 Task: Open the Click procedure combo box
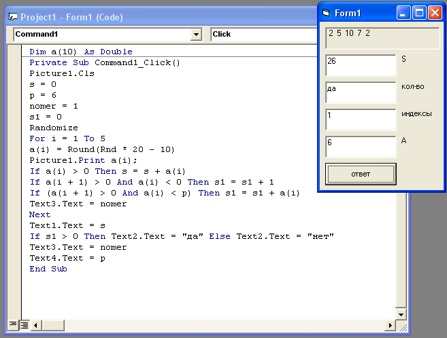point(264,35)
